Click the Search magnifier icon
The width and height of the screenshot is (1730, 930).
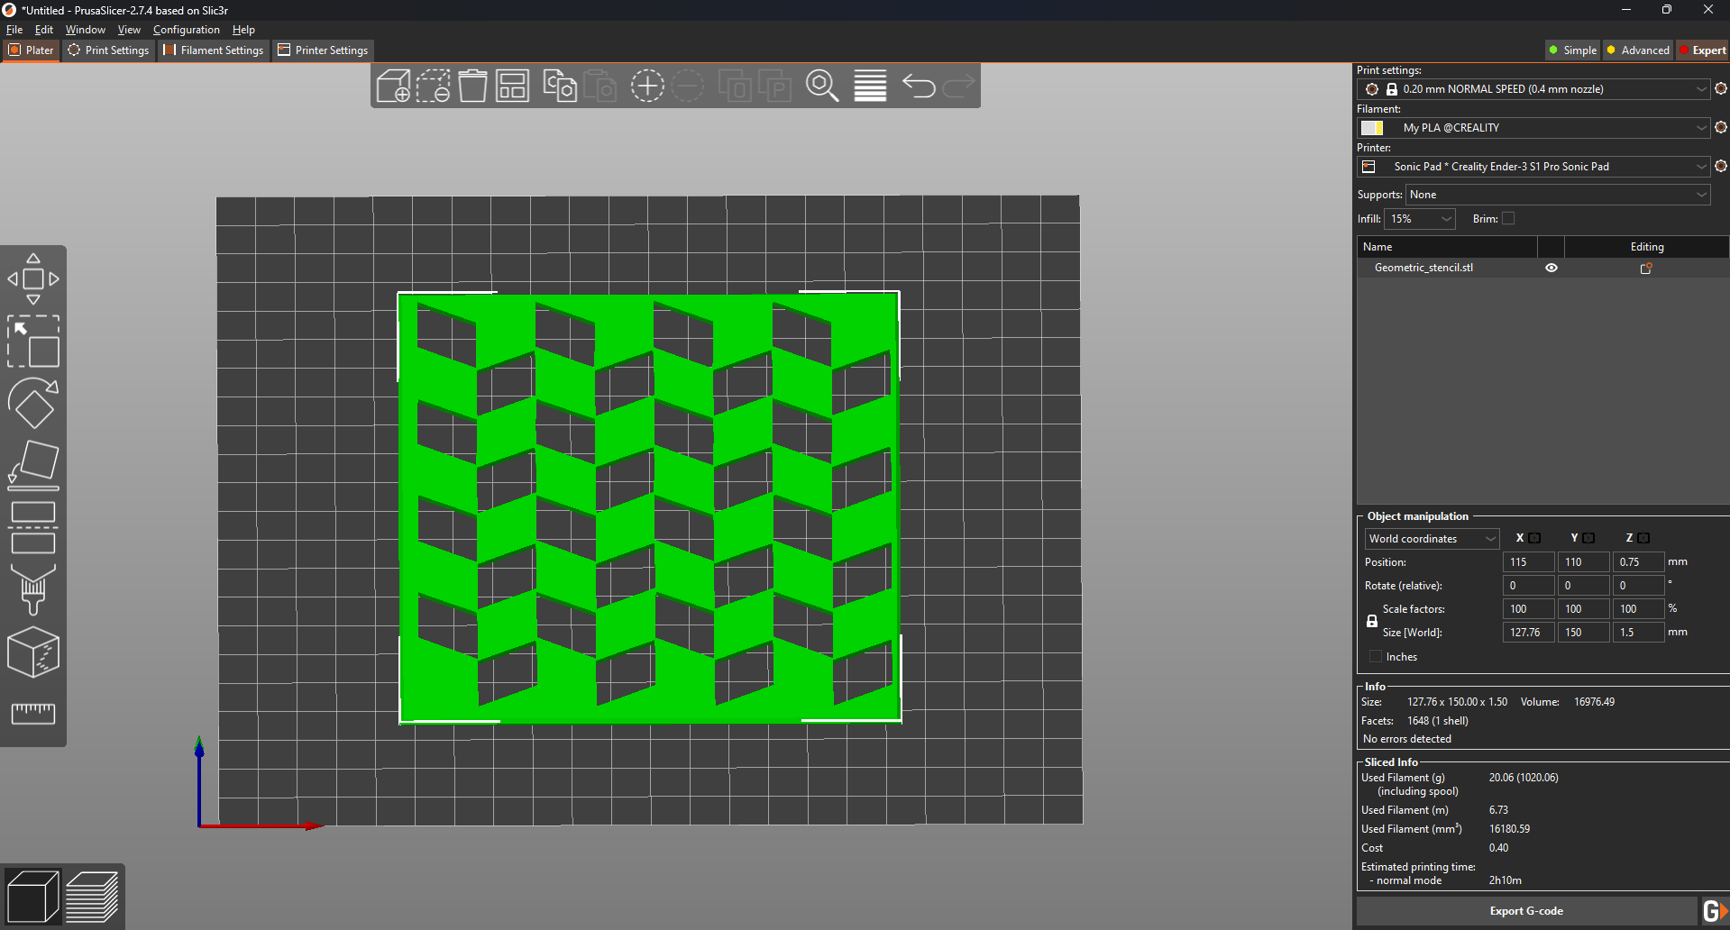pyautogui.click(x=822, y=87)
